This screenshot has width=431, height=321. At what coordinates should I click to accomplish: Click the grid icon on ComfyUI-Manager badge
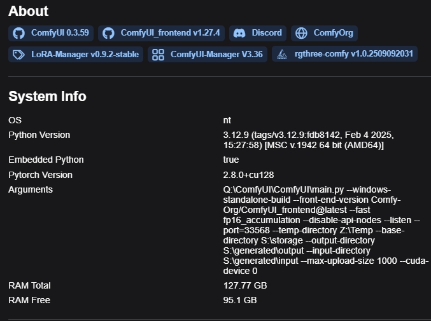point(158,55)
